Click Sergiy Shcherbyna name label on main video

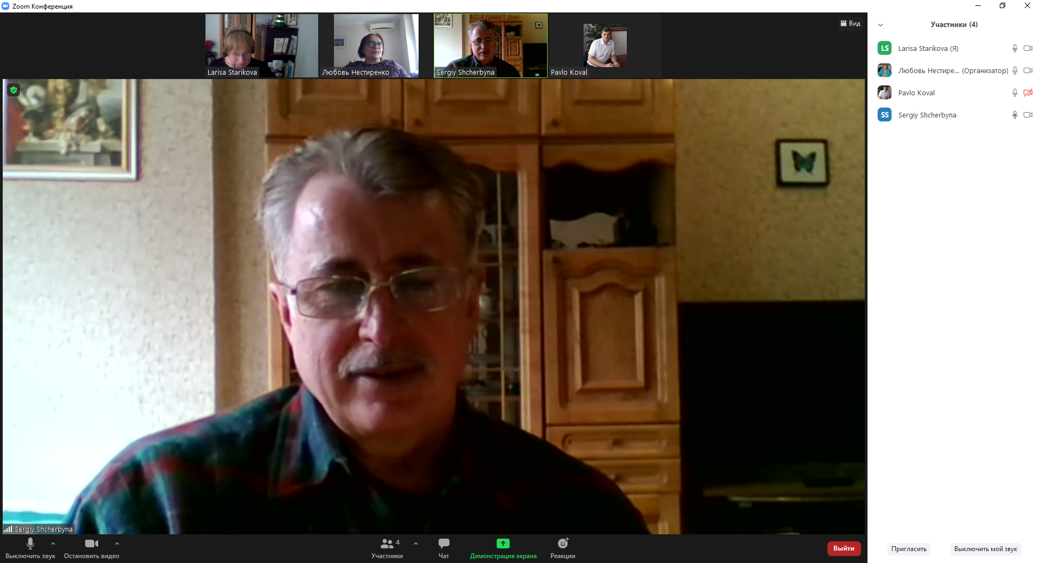[43, 529]
